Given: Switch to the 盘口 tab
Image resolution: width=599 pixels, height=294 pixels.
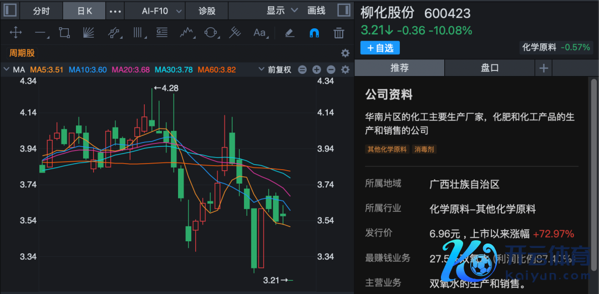Looking at the screenshot, I should tap(489, 68).
